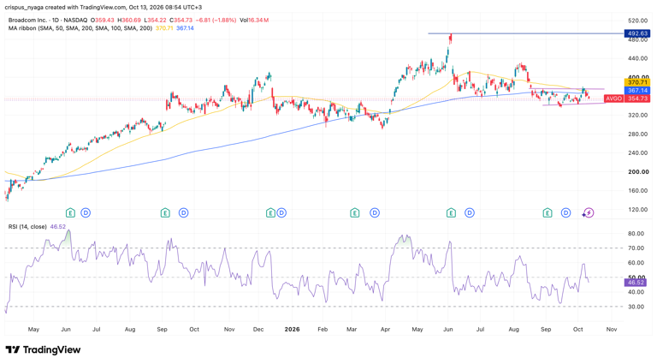
Task: Select the RSI (14, close) indicator legend
Action: (27, 226)
